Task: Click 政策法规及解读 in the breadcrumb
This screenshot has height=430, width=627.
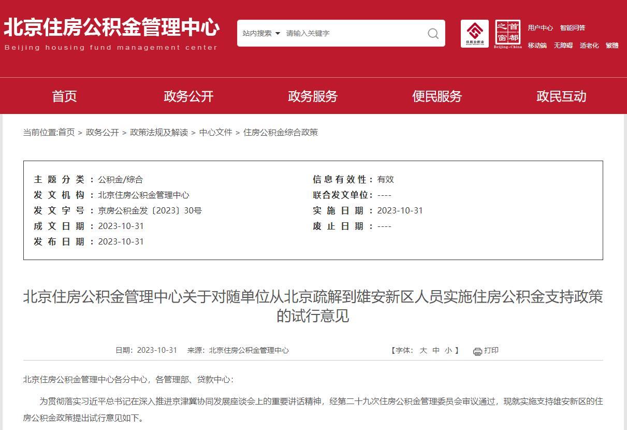Action: [159, 133]
